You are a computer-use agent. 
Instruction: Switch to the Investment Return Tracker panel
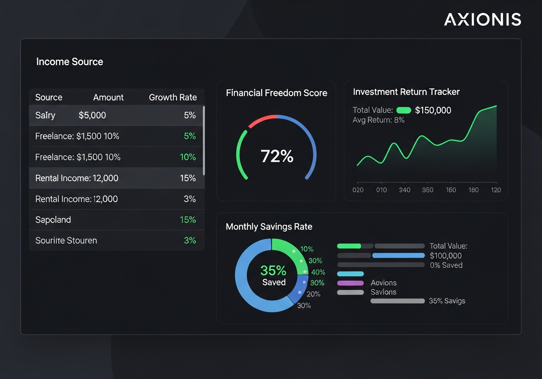tap(406, 92)
